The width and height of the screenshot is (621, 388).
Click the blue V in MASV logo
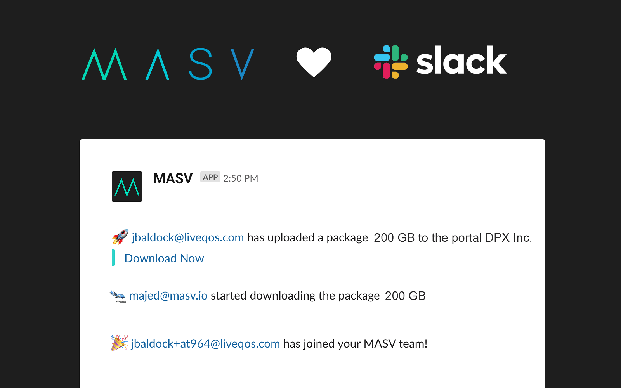pos(243,64)
